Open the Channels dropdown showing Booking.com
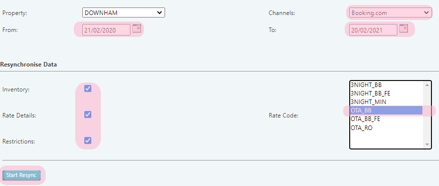The image size is (439, 186). 389,13
